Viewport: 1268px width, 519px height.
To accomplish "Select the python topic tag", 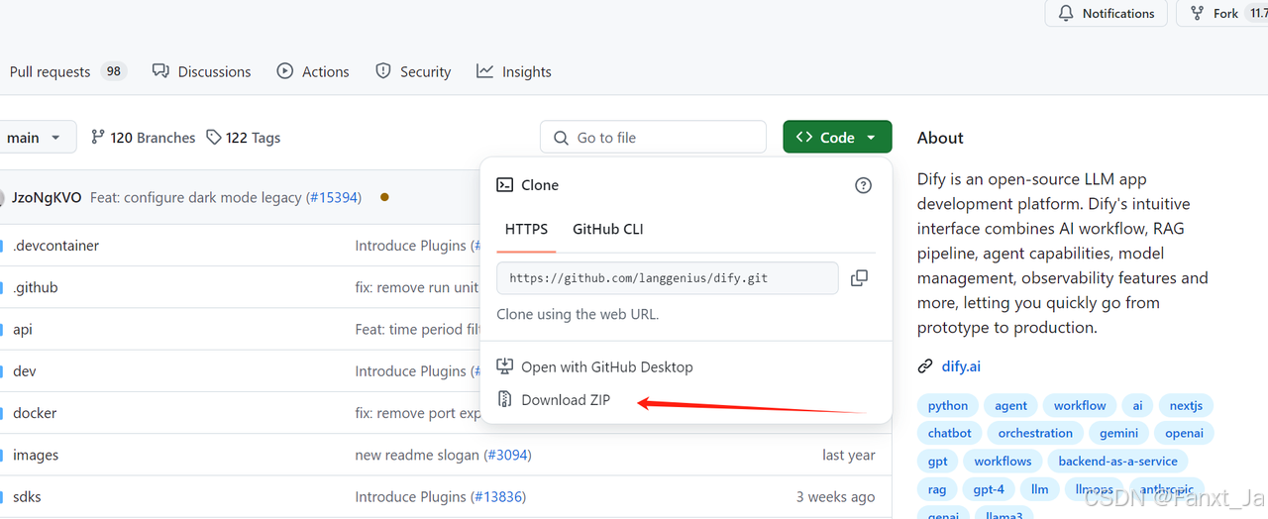I will 948,405.
